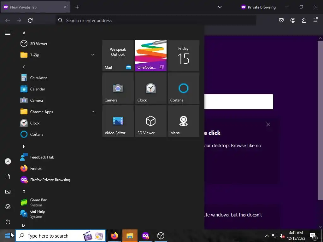
Task: Click the private browsing page search field
Action: [x=238, y=102]
